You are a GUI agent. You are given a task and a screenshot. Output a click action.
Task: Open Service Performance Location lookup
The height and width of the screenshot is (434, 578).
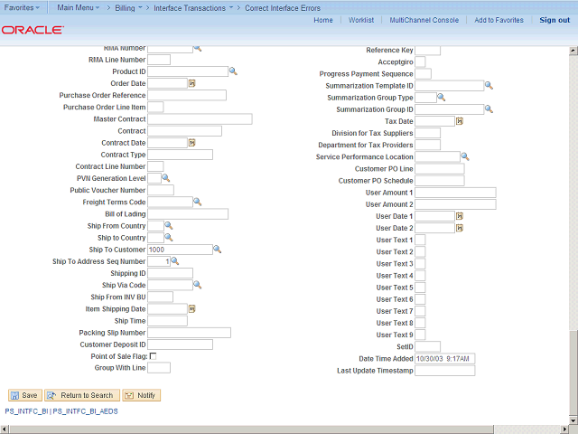click(x=465, y=156)
